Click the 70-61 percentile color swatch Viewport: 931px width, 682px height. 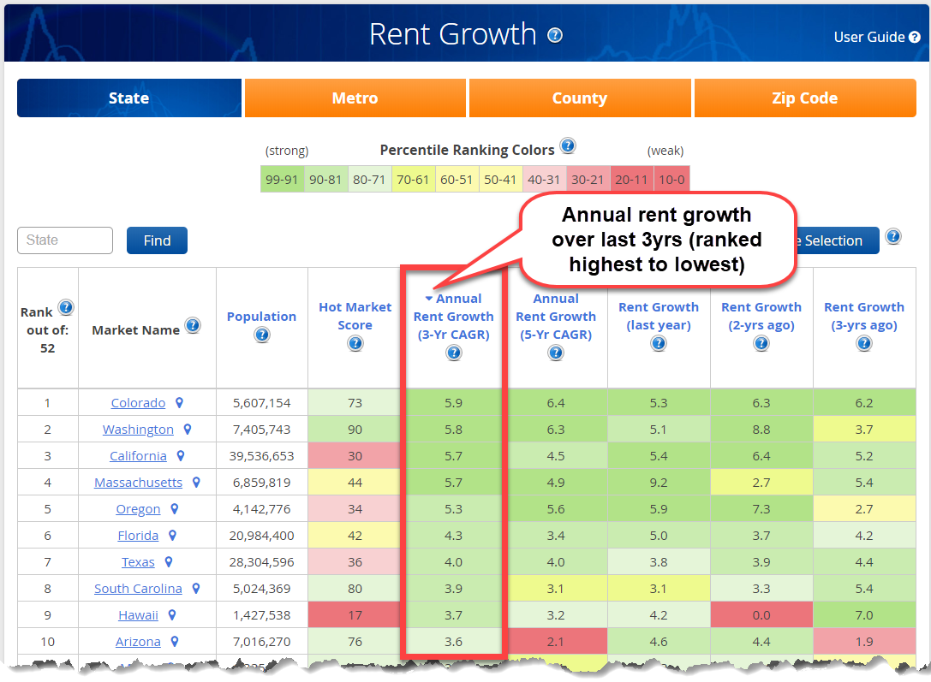tap(413, 179)
